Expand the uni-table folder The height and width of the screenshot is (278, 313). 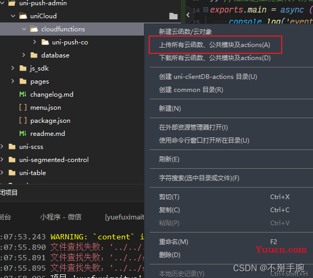click(2, 172)
